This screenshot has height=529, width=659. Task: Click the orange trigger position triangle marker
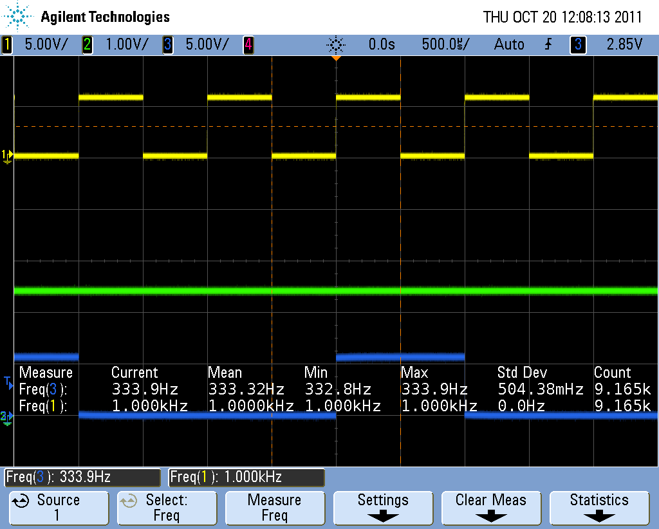tap(336, 58)
